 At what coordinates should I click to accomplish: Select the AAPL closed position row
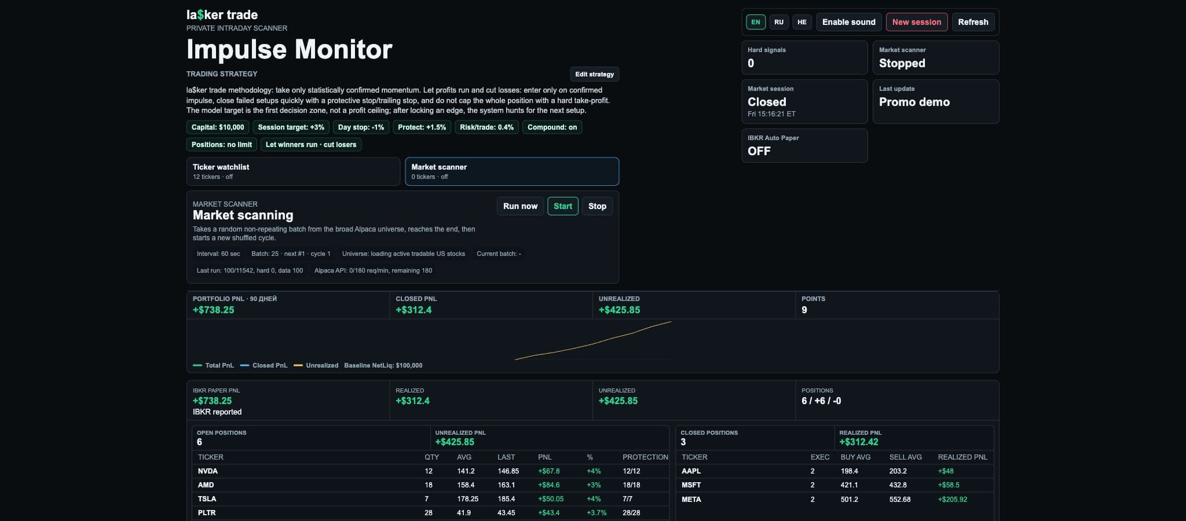pos(834,471)
